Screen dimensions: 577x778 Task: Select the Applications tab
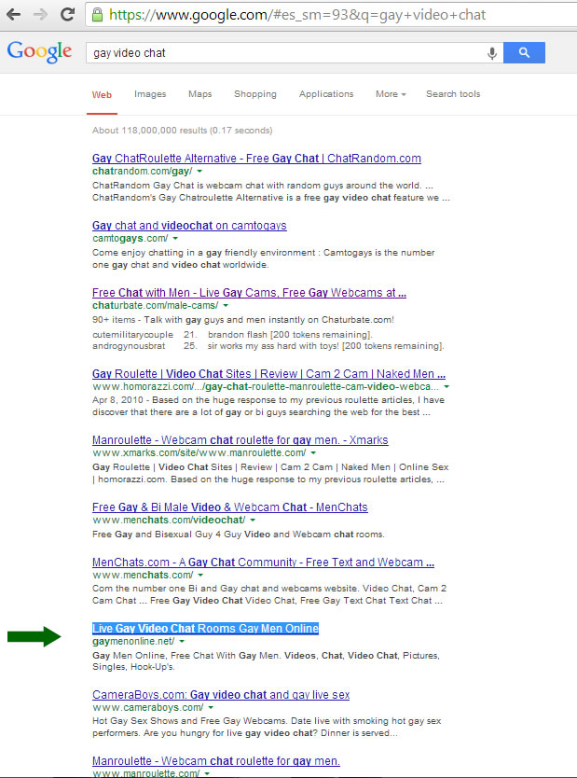pyautogui.click(x=326, y=94)
